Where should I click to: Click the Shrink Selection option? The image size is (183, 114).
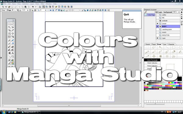152,63
